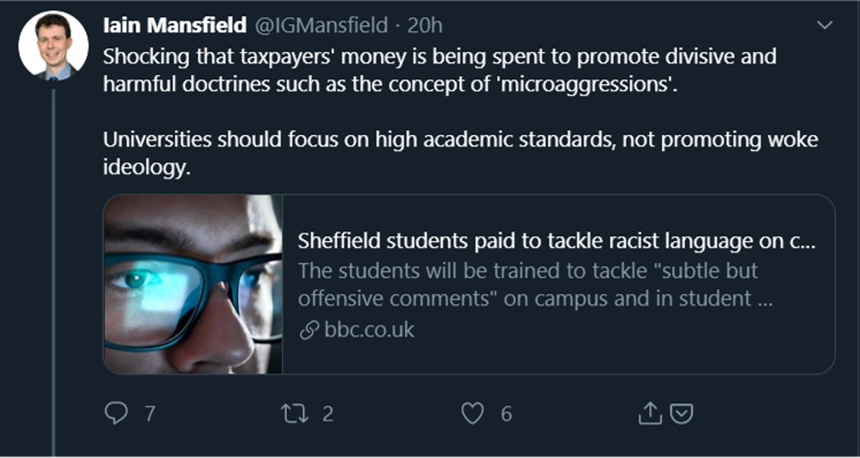Click the reply count of 7
The height and width of the screenshot is (458, 860).
point(150,414)
